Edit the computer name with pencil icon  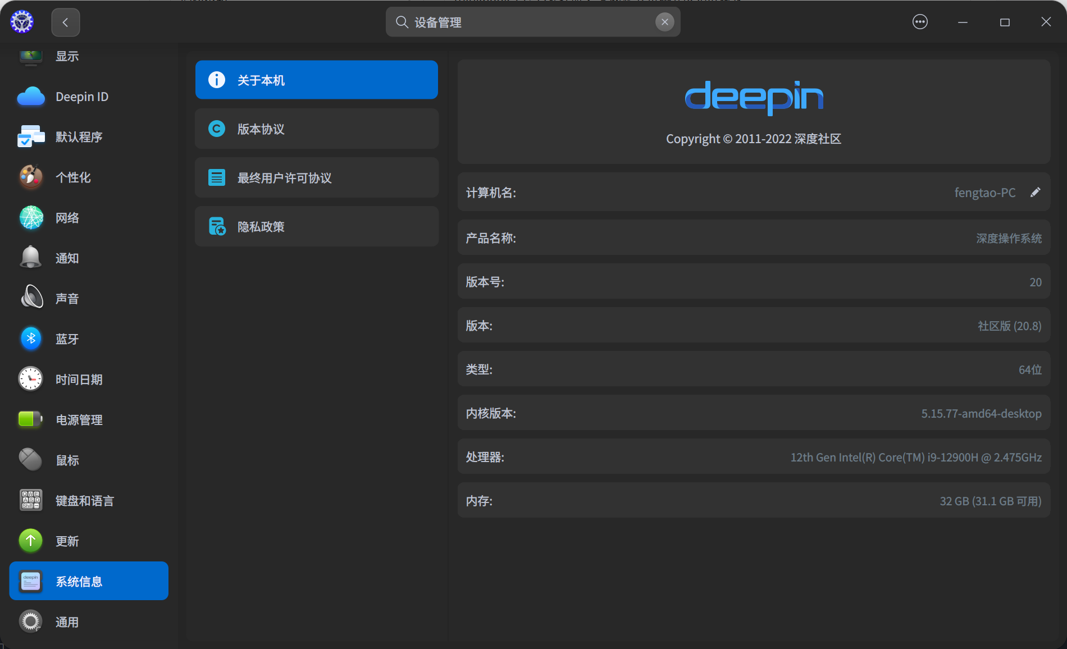1035,193
